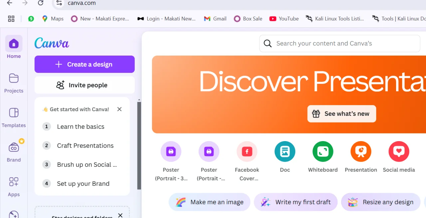Create a new Whiteboard
426x218 pixels.
(x=323, y=157)
